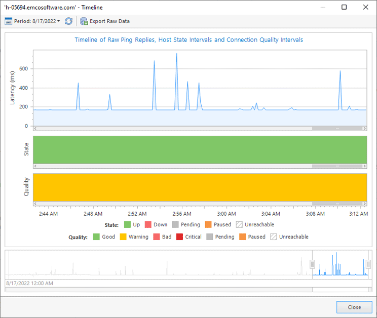Click the Export Raw Data database icon

[84, 21]
